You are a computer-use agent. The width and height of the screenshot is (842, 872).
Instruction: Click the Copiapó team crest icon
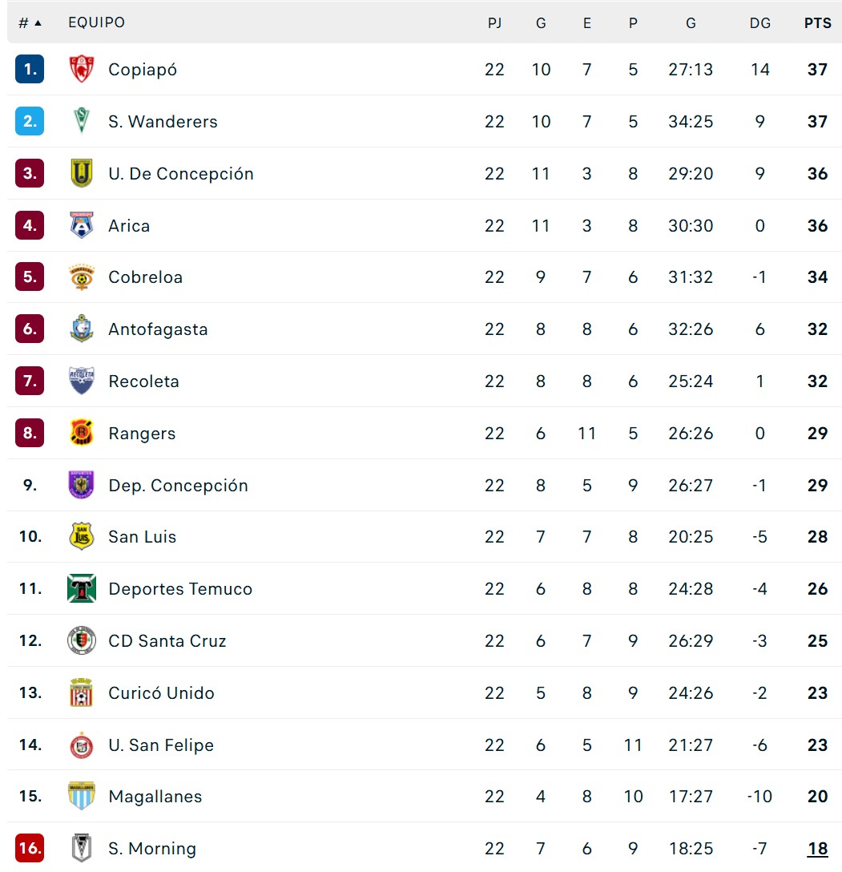pos(81,70)
